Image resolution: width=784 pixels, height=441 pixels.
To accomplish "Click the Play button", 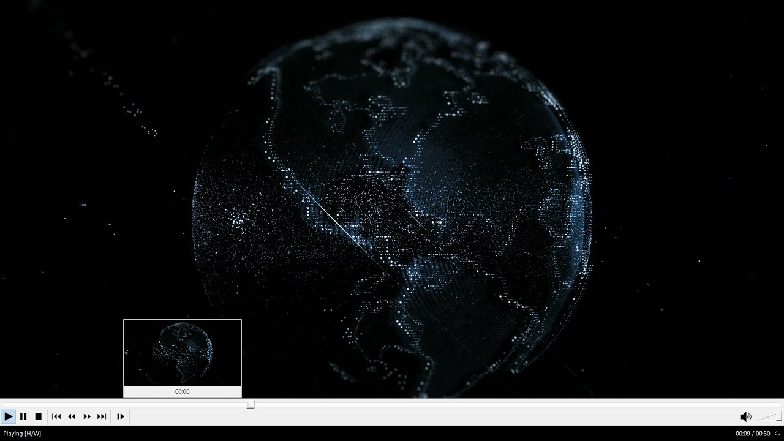I will click(9, 417).
